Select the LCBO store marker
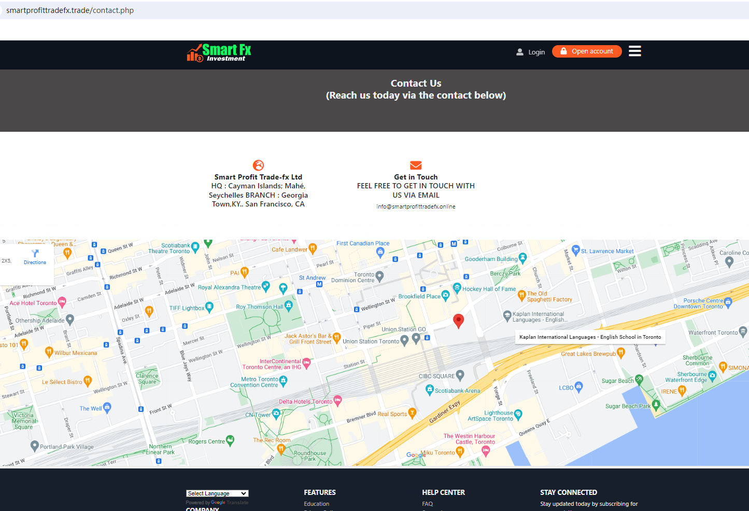This screenshot has width=749, height=511. tap(579, 386)
